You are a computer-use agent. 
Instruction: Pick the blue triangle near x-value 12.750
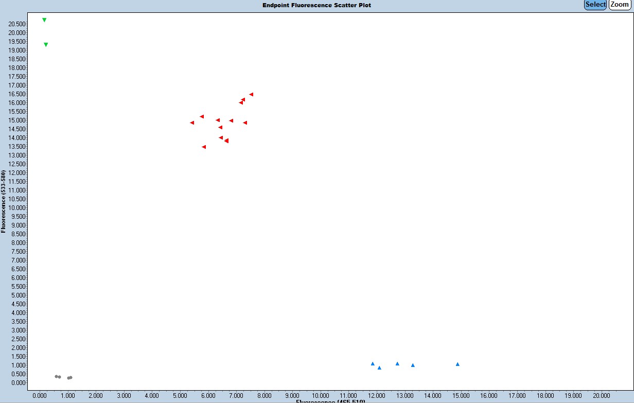[397, 363]
